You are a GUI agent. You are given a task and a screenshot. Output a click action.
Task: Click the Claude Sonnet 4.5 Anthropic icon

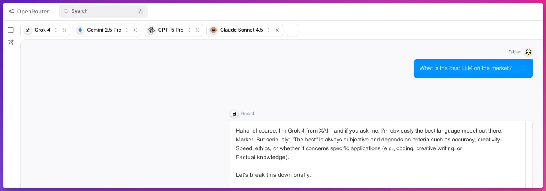213,30
